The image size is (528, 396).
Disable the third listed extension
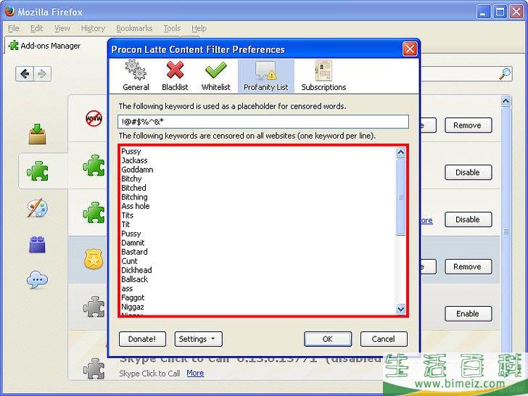(x=468, y=220)
